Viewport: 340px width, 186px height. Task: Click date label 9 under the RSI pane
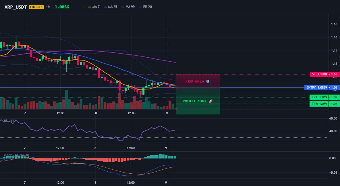166,148
